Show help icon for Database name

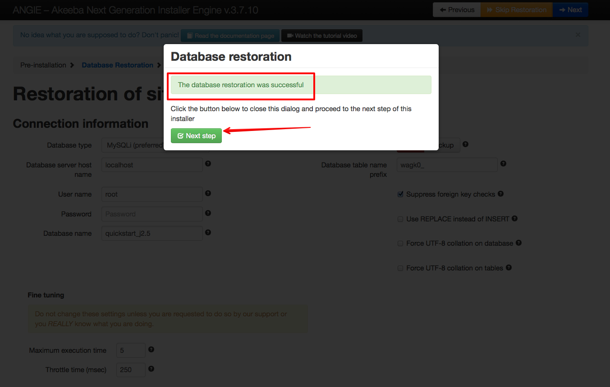coord(208,232)
